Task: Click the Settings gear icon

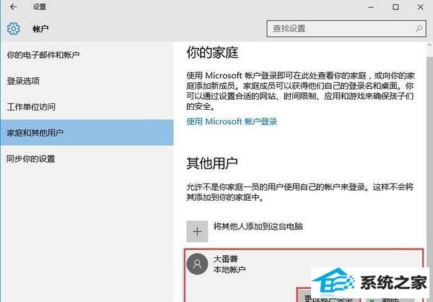Action: click(13, 28)
